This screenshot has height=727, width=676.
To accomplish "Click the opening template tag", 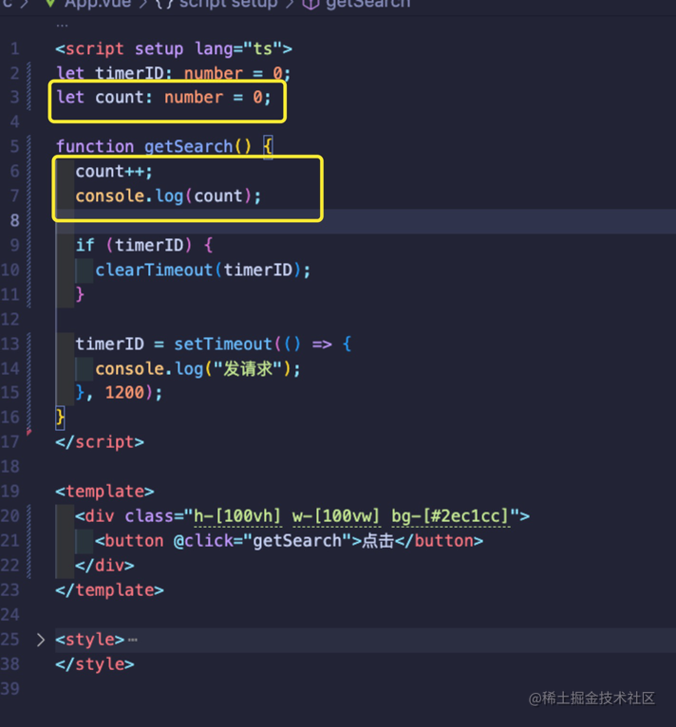I will click(x=104, y=492).
